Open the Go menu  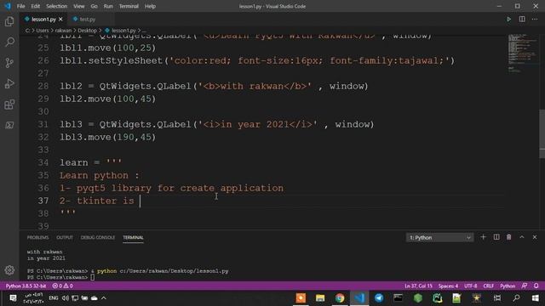pos(95,6)
